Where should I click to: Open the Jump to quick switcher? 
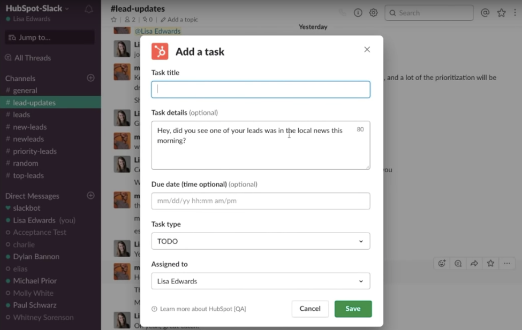pos(50,37)
